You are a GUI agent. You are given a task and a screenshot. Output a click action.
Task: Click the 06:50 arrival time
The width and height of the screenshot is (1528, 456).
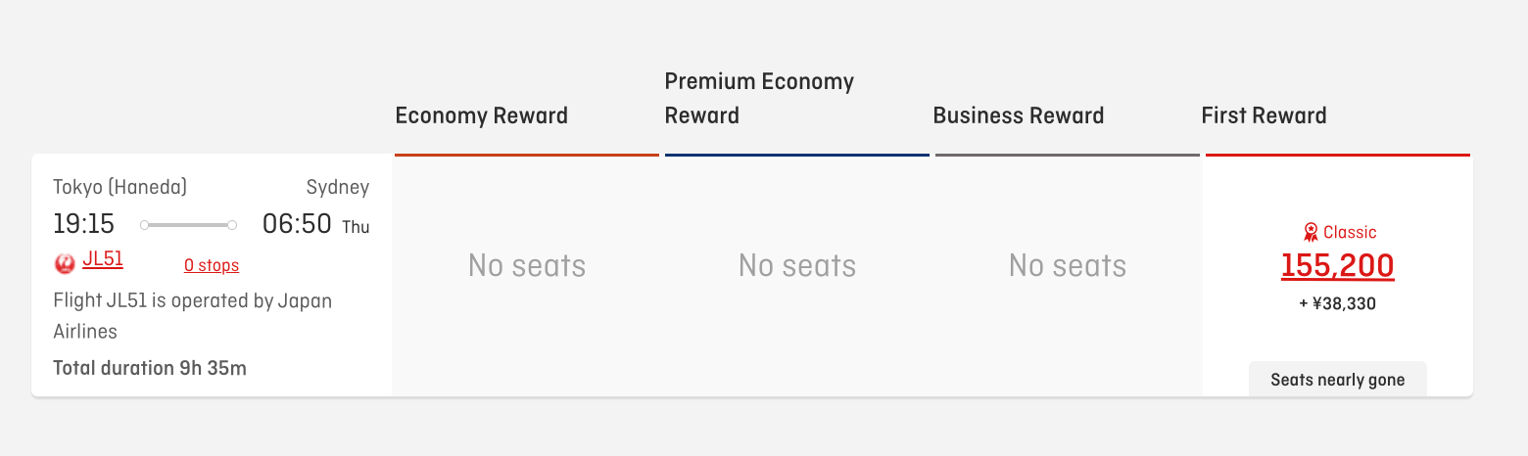pyautogui.click(x=297, y=224)
